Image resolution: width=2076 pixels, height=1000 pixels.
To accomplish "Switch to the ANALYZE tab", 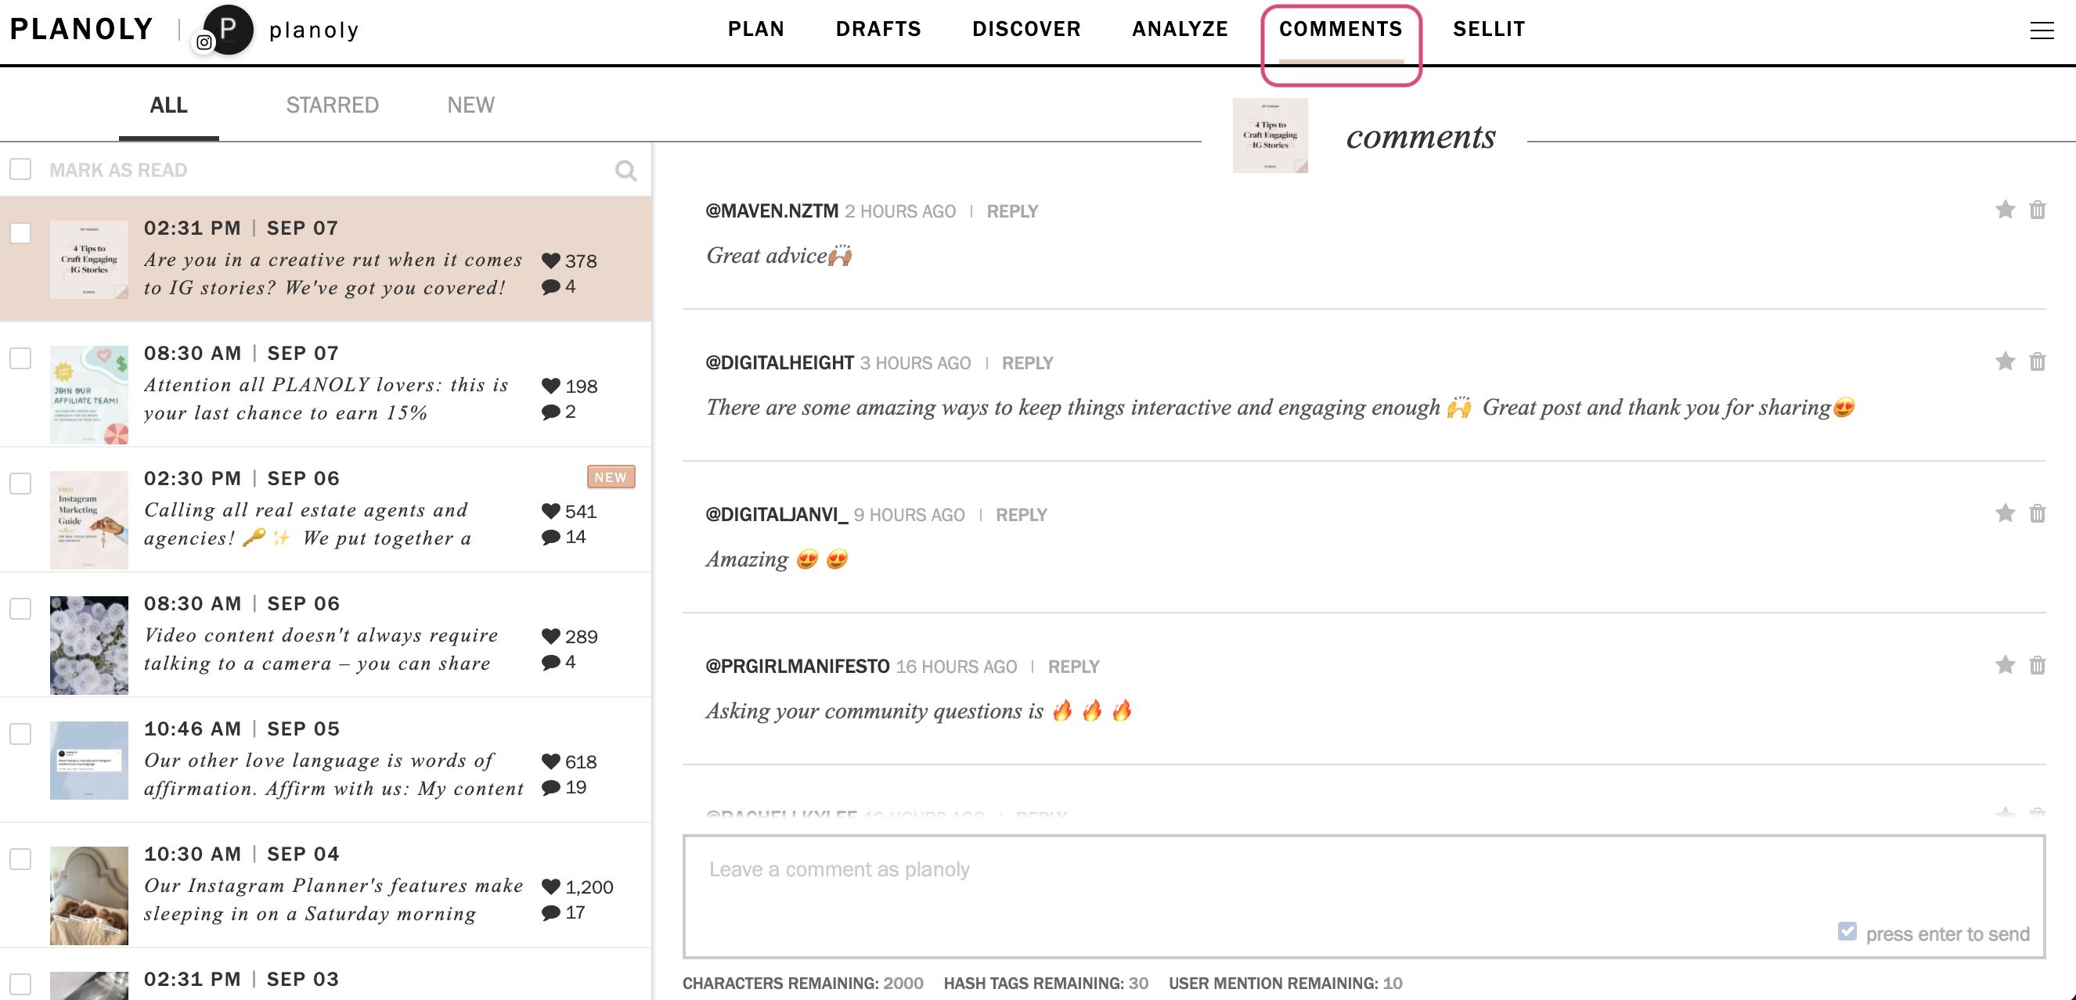I will [x=1180, y=29].
